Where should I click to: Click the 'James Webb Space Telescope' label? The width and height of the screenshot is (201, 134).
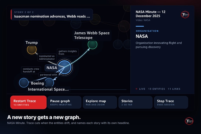point(92,35)
